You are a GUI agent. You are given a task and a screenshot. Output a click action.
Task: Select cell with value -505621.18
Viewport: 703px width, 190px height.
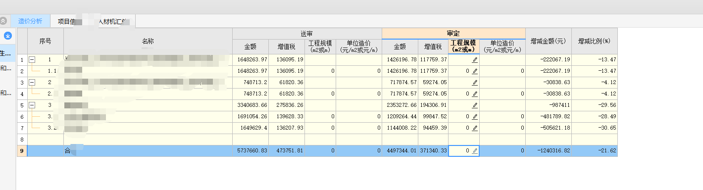click(x=548, y=128)
